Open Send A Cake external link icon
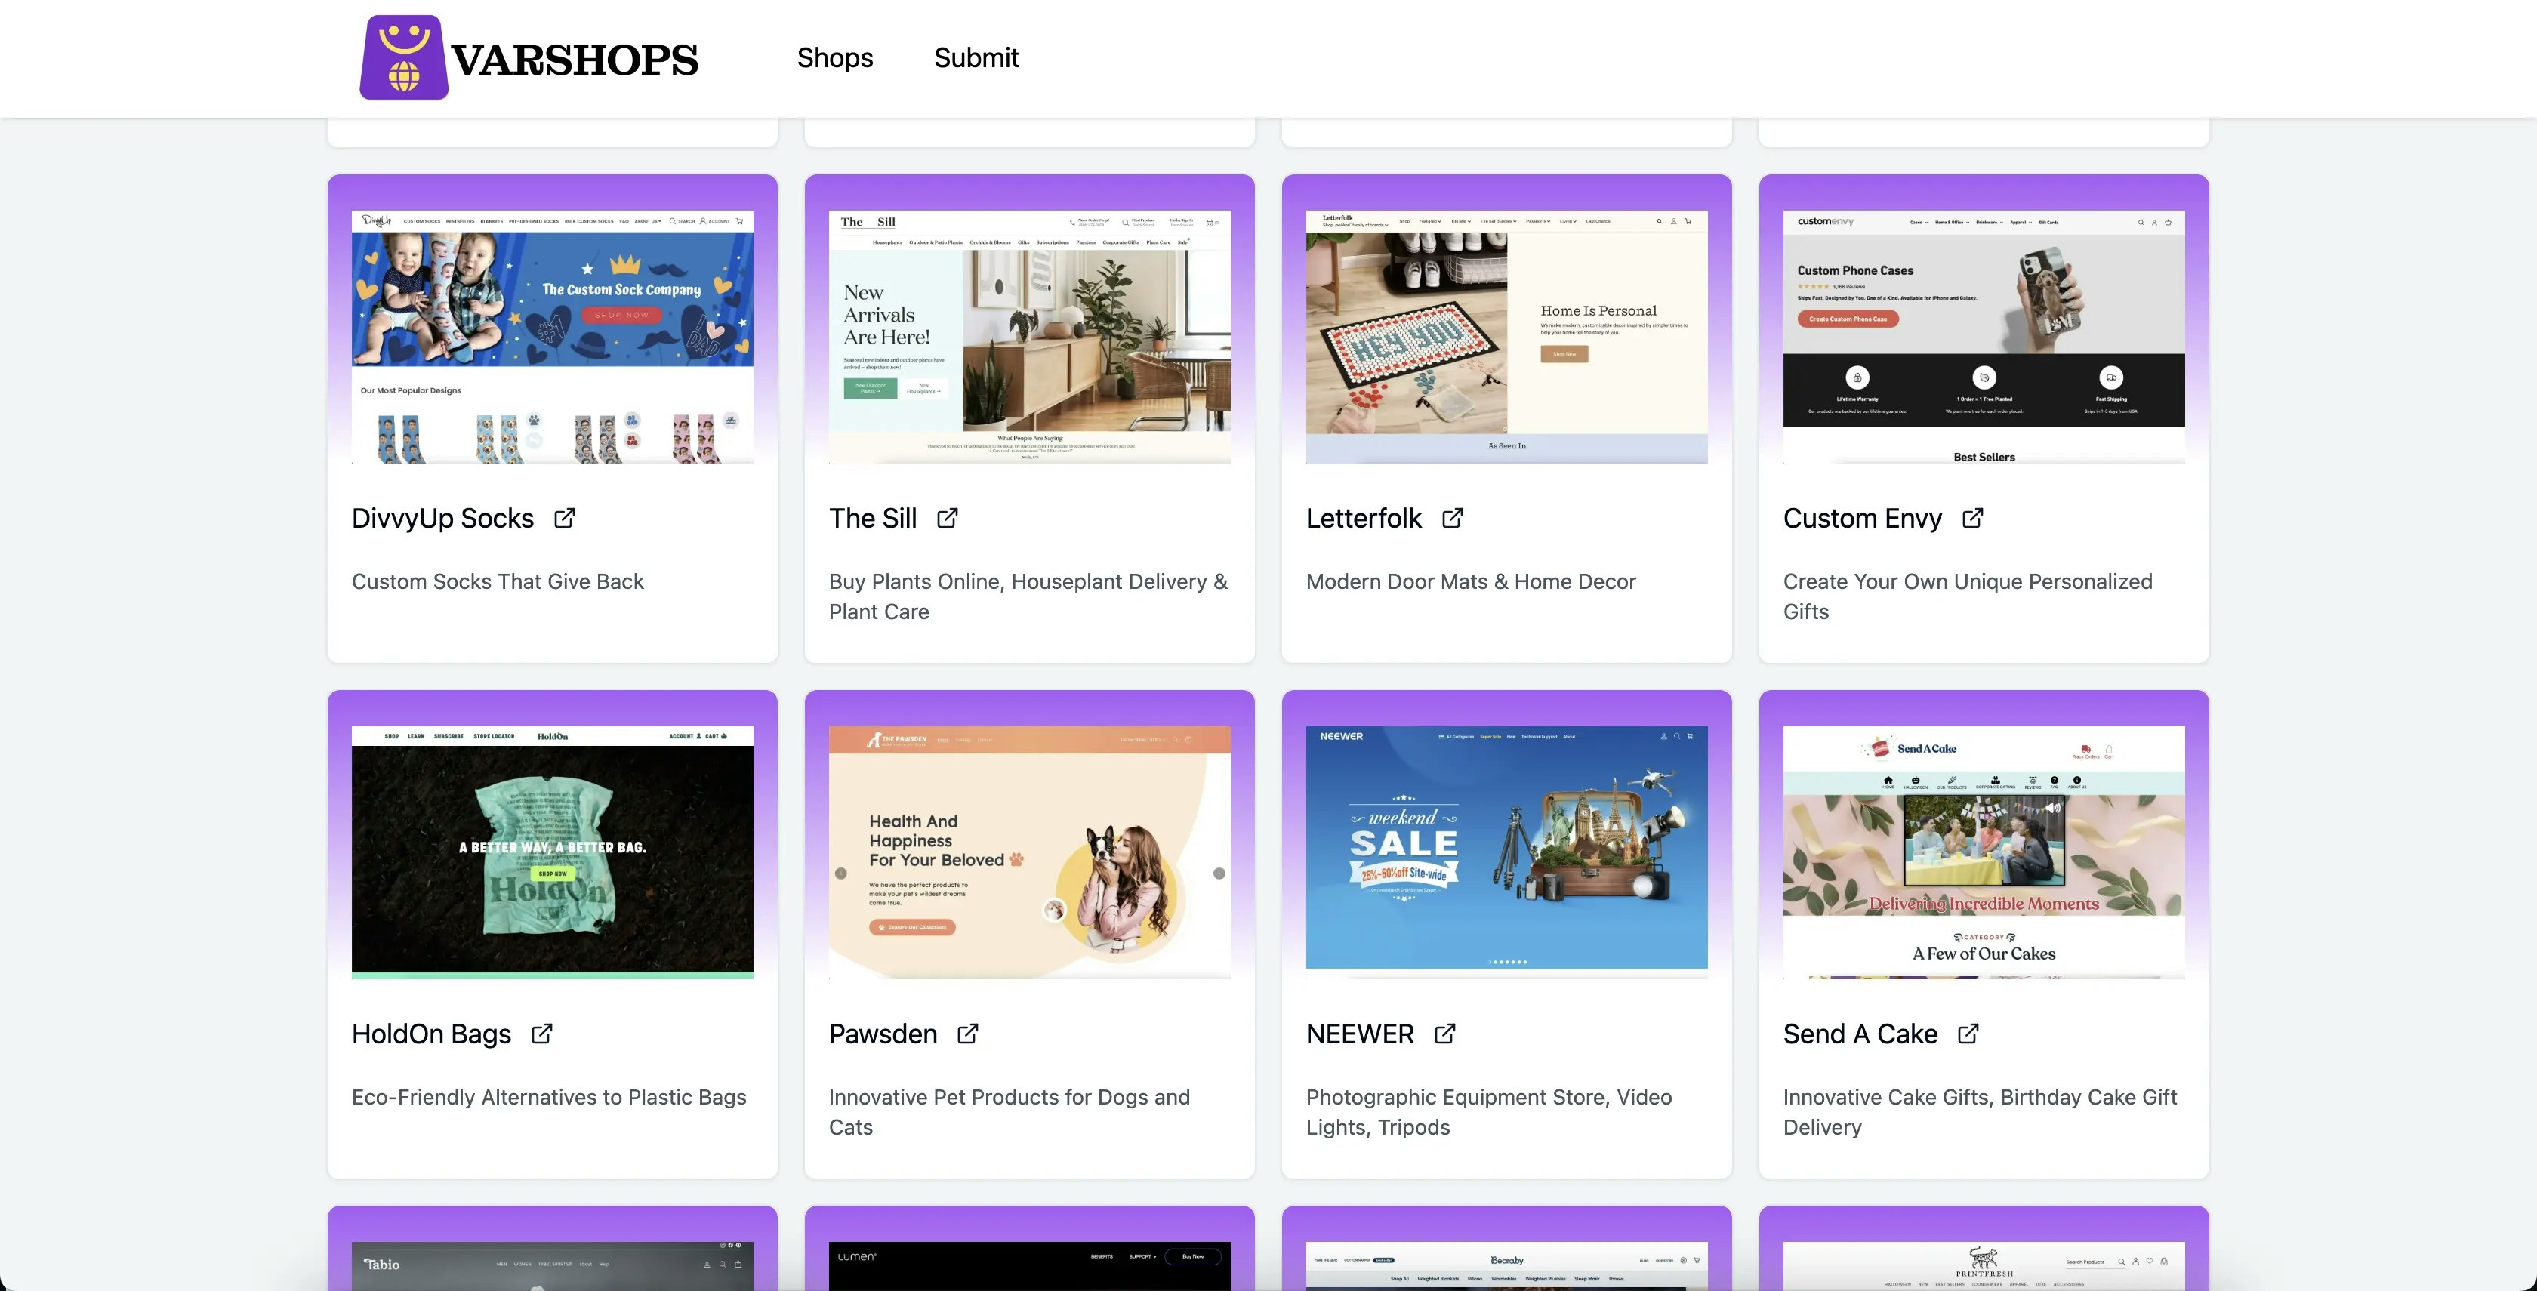This screenshot has width=2537, height=1291. 1968,1034
